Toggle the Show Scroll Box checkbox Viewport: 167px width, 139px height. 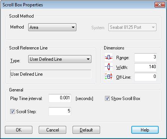(x=107, y=99)
